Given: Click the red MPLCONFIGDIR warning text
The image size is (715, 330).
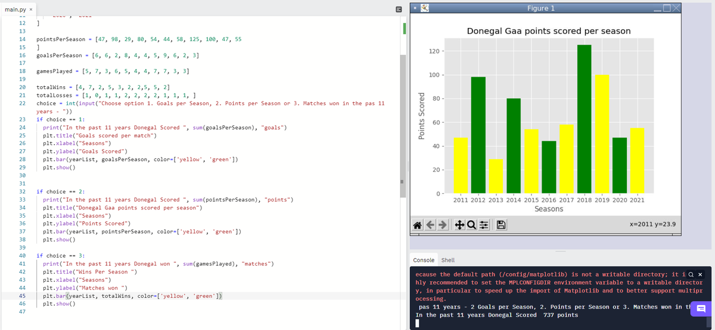Looking at the screenshot, I should pyautogui.click(x=559, y=287).
